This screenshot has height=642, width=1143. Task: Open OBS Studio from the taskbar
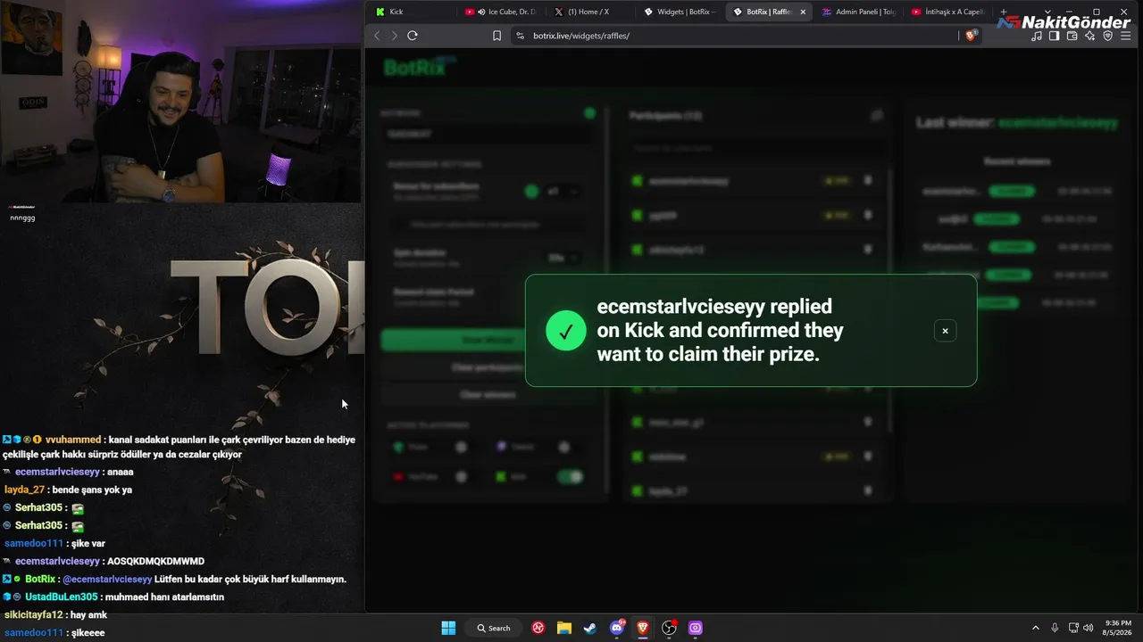point(669,628)
